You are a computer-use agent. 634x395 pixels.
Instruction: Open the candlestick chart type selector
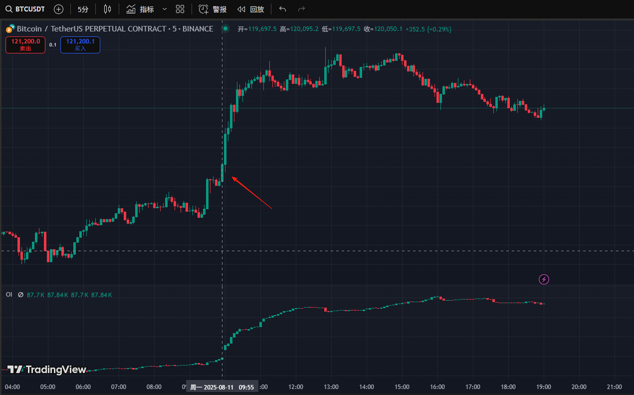(x=108, y=9)
